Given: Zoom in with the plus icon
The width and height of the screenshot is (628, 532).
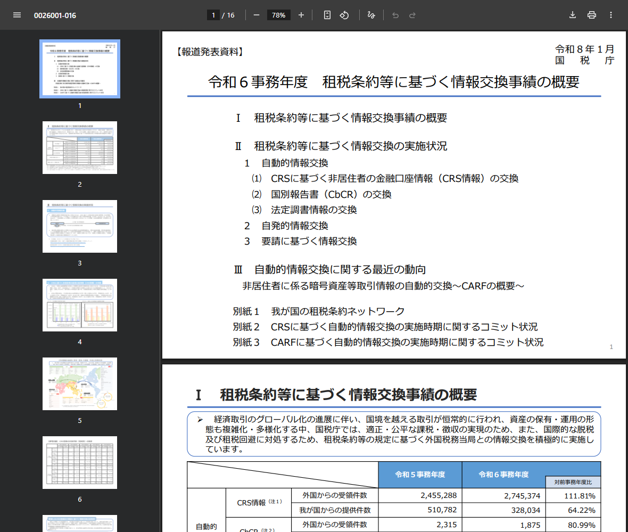Looking at the screenshot, I should click(301, 15).
